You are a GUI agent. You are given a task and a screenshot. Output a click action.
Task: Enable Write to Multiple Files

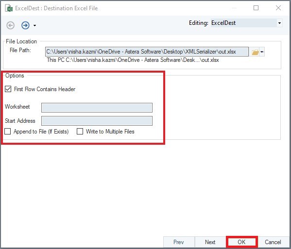point(80,131)
